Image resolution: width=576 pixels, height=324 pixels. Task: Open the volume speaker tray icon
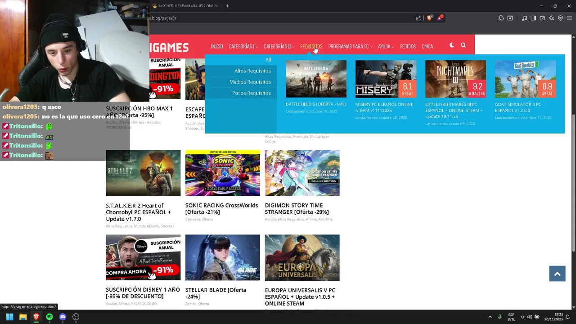click(530, 317)
